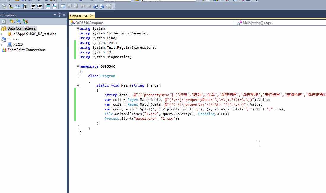326x193 pixels.
Task: Collapse the class Program block
Action: point(78,76)
